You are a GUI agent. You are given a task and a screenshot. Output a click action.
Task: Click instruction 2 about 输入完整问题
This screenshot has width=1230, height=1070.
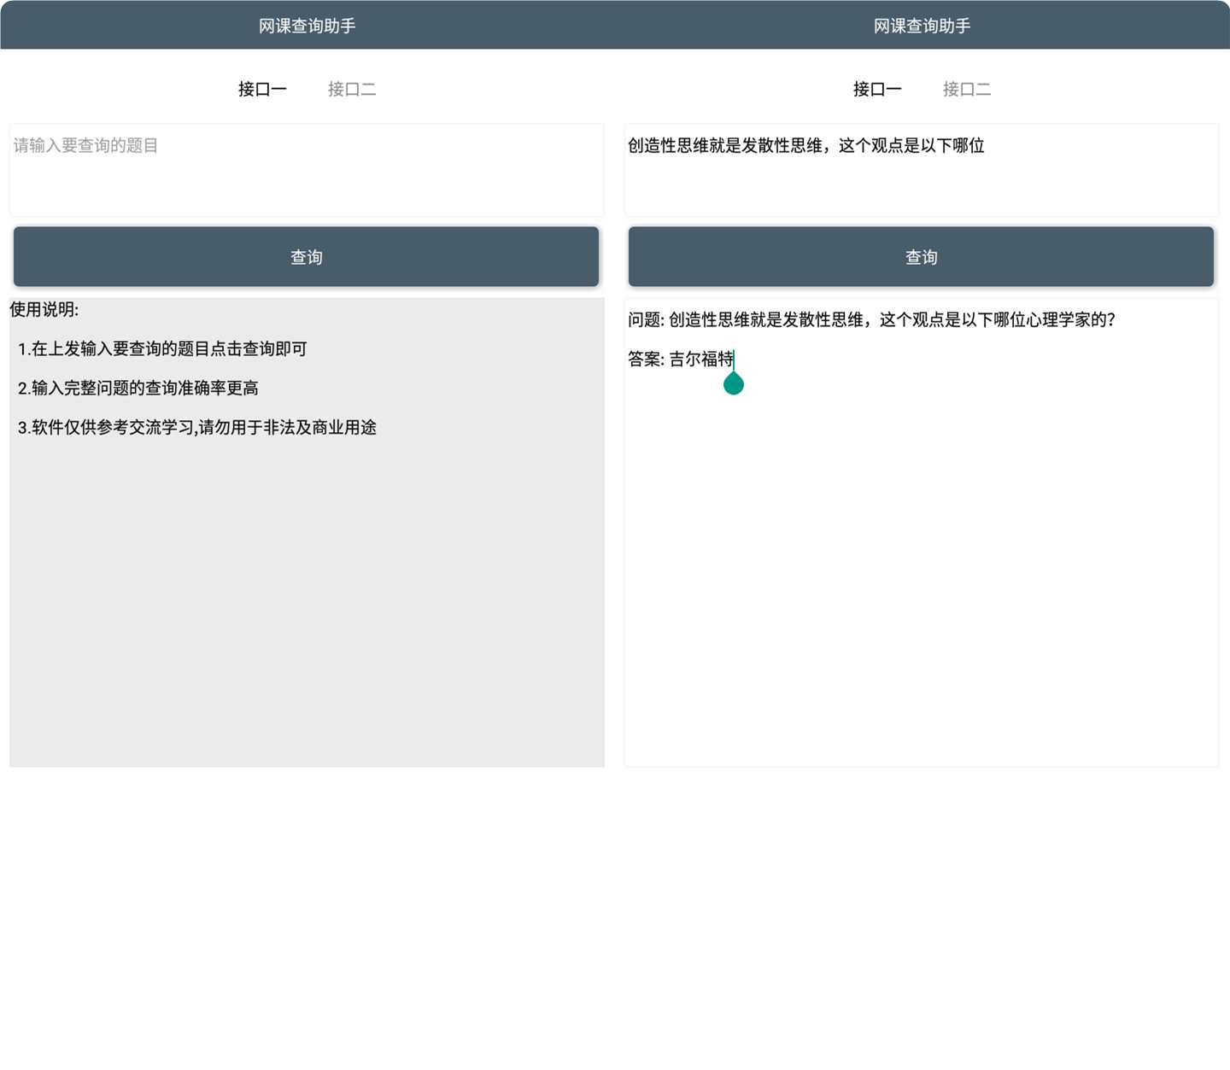[x=138, y=388]
